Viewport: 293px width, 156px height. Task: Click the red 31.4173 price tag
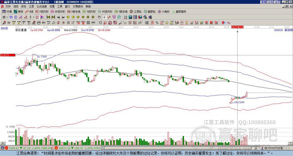8,55
